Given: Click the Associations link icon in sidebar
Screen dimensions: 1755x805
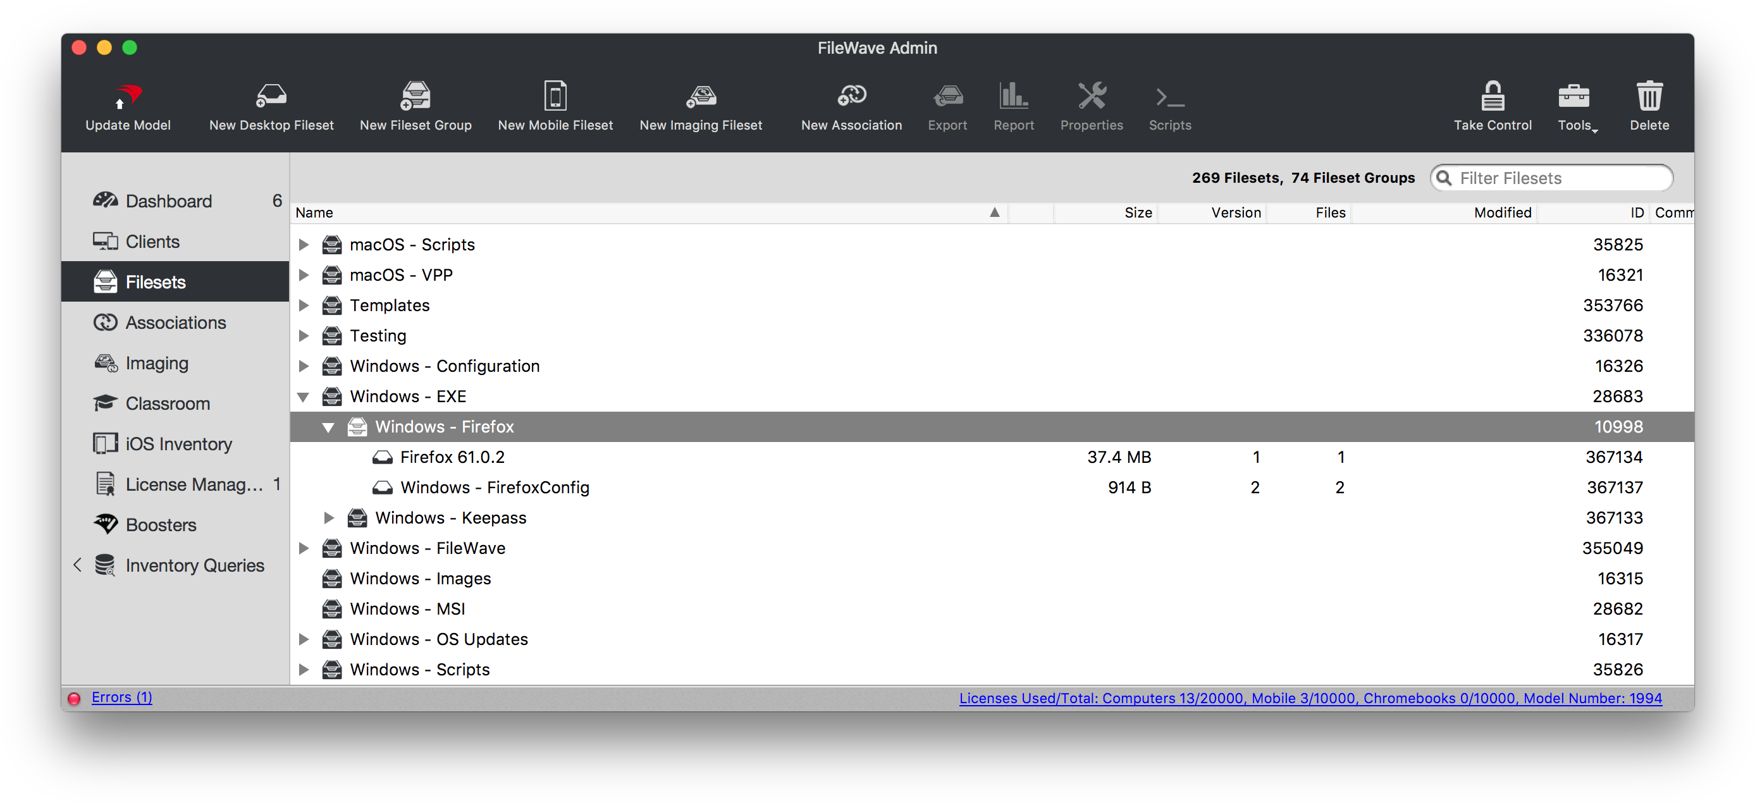Looking at the screenshot, I should (106, 322).
